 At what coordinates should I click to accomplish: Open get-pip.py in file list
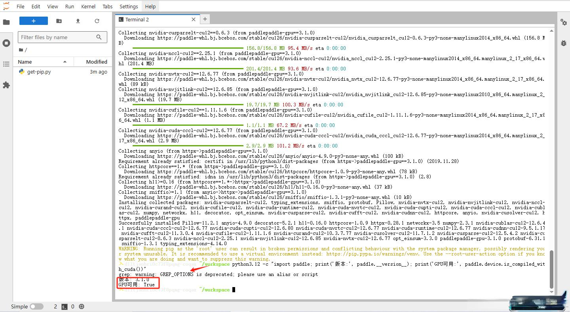click(39, 72)
